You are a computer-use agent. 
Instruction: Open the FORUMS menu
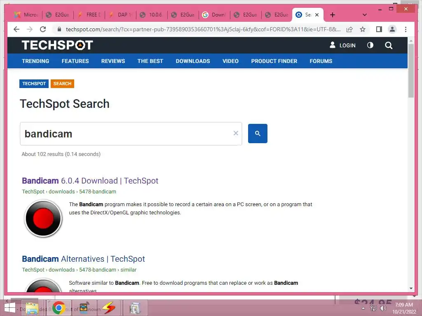(321, 61)
